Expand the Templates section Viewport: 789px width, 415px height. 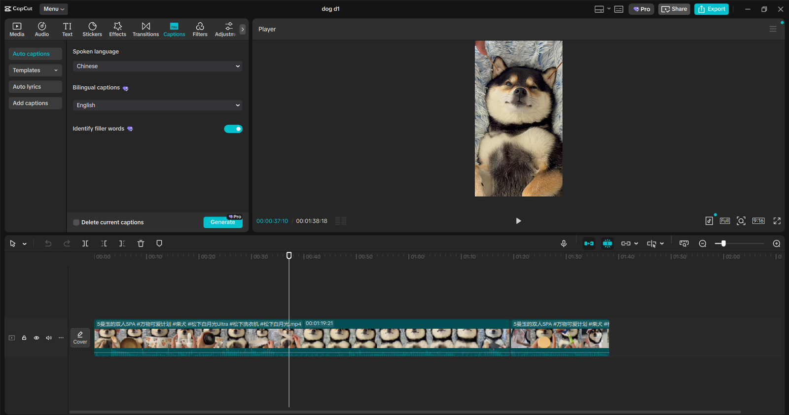coord(35,70)
